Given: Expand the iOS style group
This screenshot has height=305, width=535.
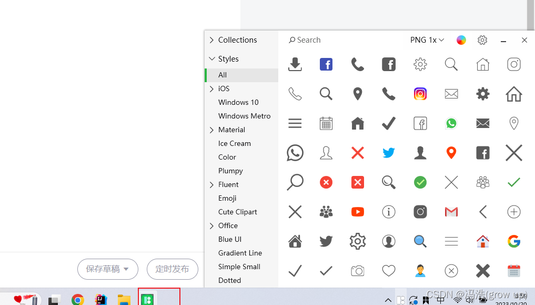Looking at the screenshot, I should pyautogui.click(x=211, y=89).
